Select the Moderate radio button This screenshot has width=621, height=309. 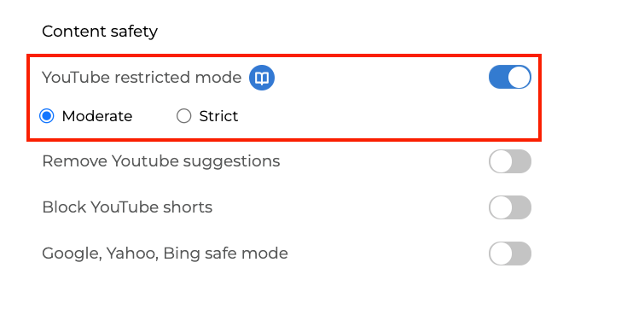click(47, 116)
